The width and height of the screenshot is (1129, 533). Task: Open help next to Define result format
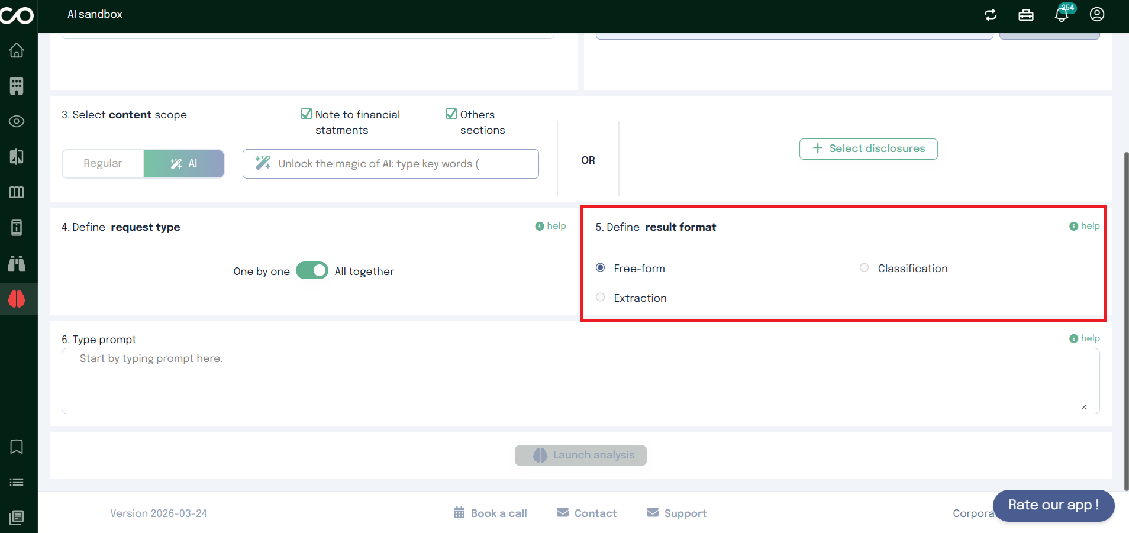click(x=1085, y=225)
